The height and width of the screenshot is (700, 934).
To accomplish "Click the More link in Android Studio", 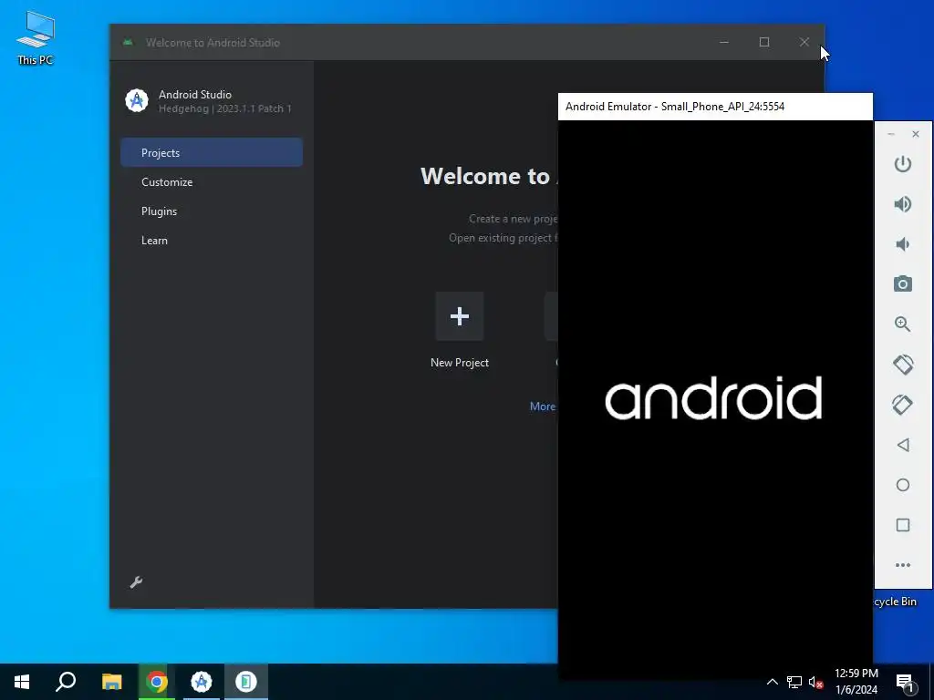I will pyautogui.click(x=543, y=406).
